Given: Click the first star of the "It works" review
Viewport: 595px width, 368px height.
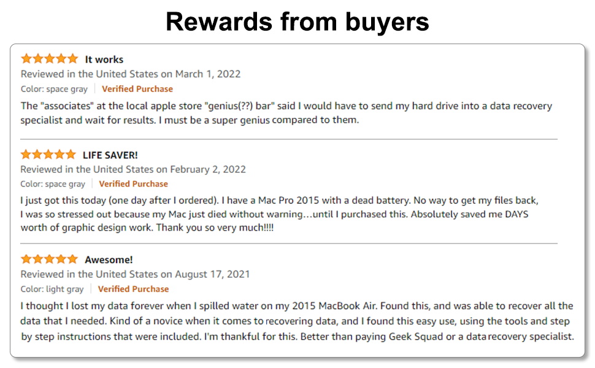Looking at the screenshot, I should (x=26, y=59).
